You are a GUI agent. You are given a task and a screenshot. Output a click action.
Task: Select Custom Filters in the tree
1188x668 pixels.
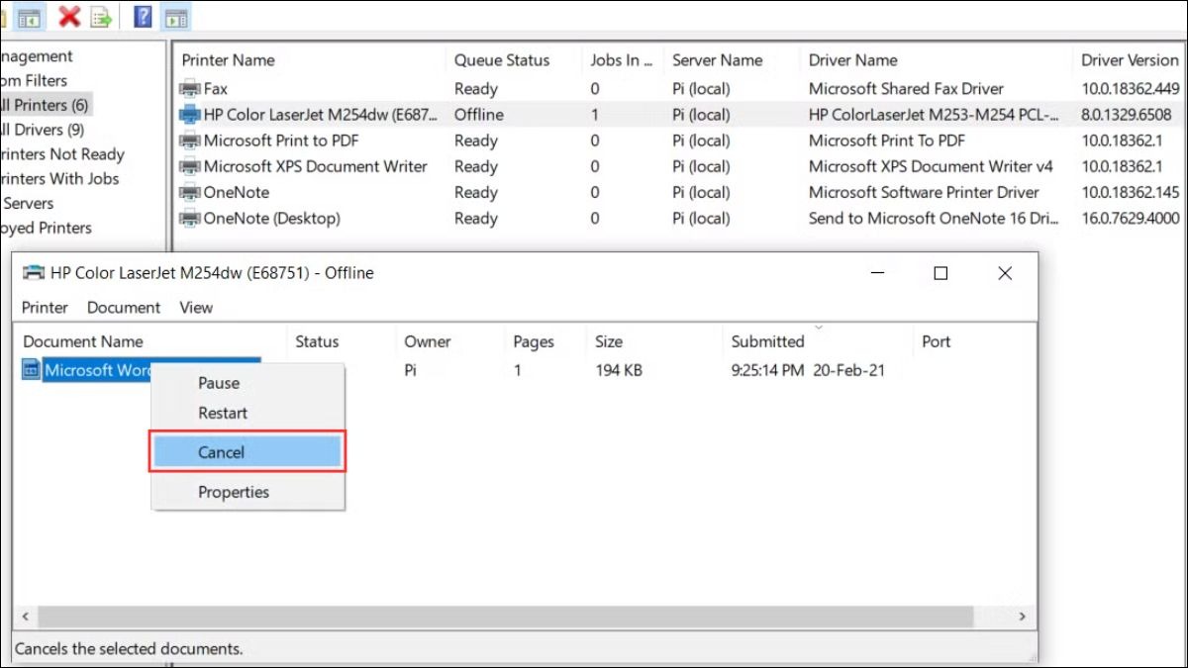pos(34,81)
